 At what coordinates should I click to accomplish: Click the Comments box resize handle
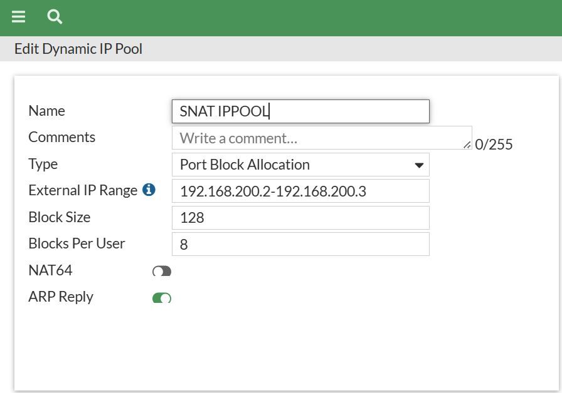467,145
